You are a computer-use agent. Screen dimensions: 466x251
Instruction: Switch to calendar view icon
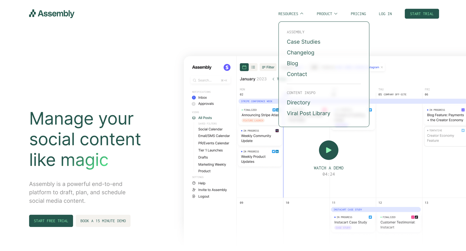pyautogui.click(x=244, y=67)
